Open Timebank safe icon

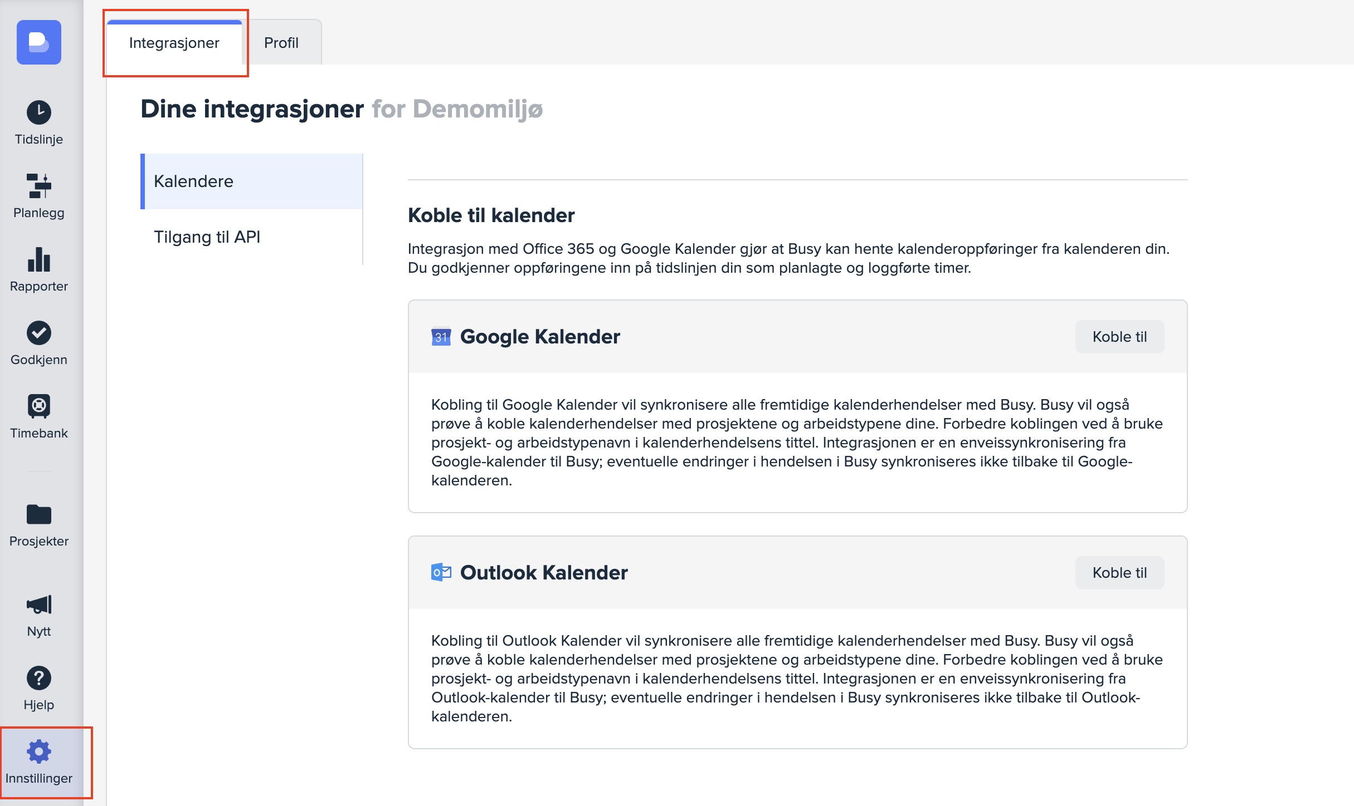point(38,406)
